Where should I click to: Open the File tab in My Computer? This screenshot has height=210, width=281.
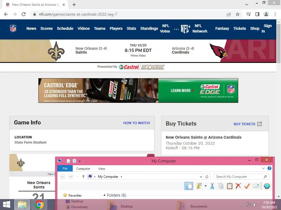tap(65, 168)
